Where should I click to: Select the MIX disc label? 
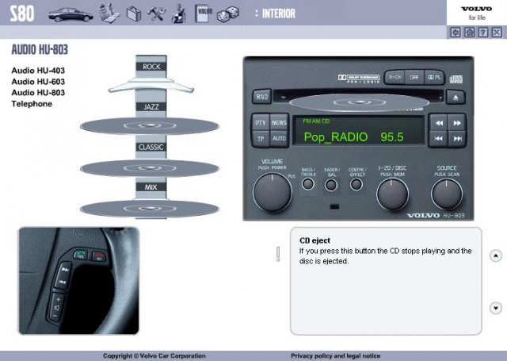click(151, 187)
